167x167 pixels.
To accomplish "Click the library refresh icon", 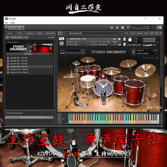I will (7, 37).
